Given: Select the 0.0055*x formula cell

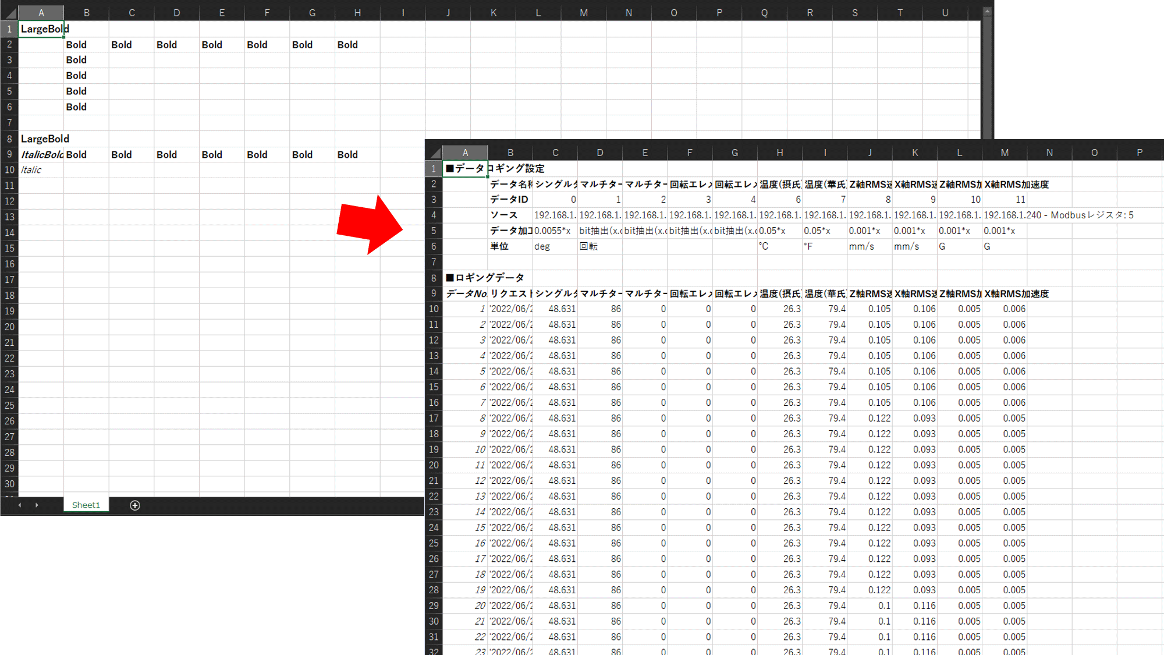Looking at the screenshot, I should click(555, 231).
